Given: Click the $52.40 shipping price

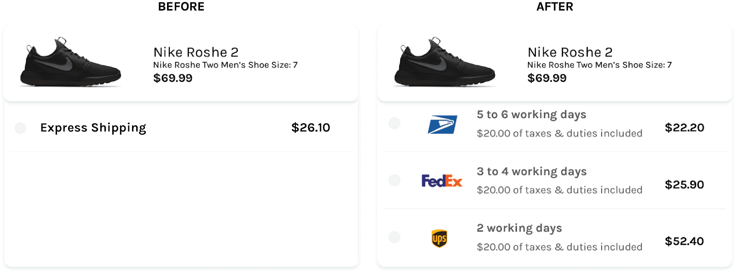Looking at the screenshot, I should pos(684,241).
